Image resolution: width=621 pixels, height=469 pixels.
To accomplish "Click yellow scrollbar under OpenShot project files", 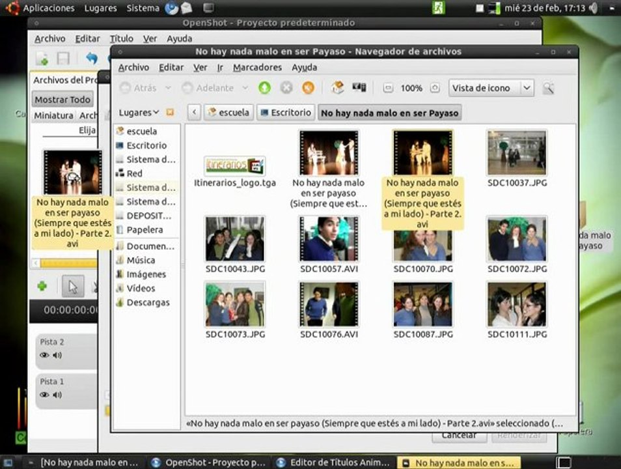I will (x=68, y=263).
